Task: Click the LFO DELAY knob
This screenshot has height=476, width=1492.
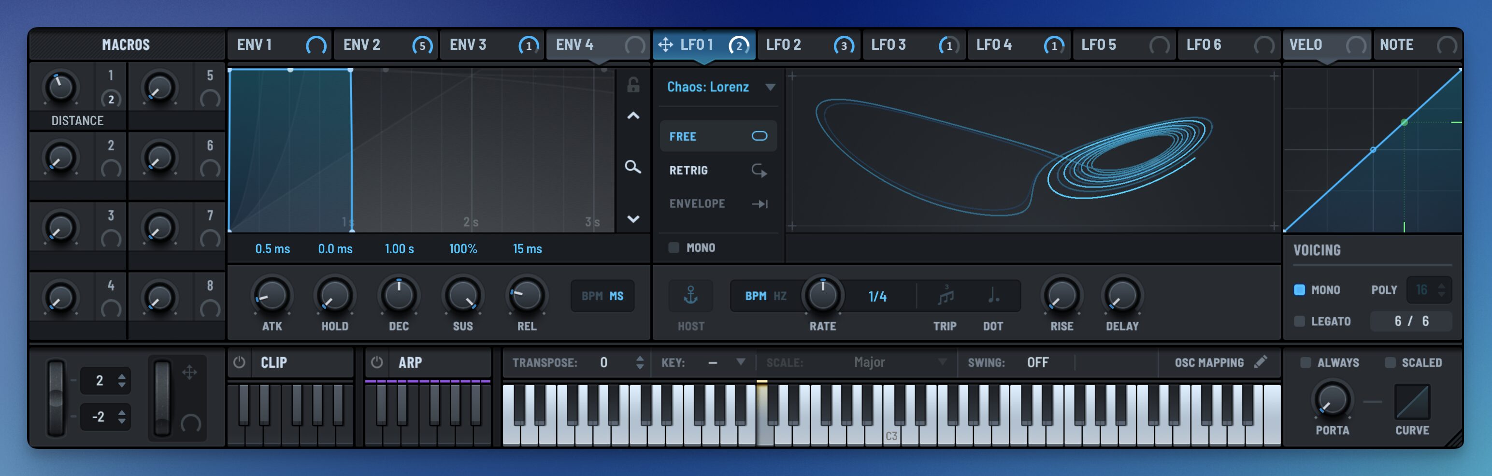Action: click(1122, 296)
